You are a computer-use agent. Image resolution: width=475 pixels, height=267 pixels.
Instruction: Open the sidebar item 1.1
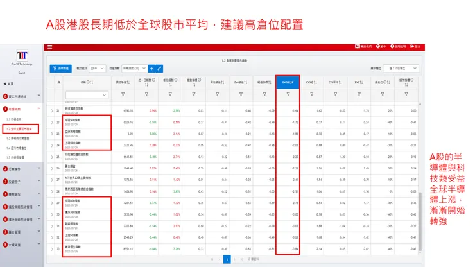pyautogui.click(x=14, y=119)
